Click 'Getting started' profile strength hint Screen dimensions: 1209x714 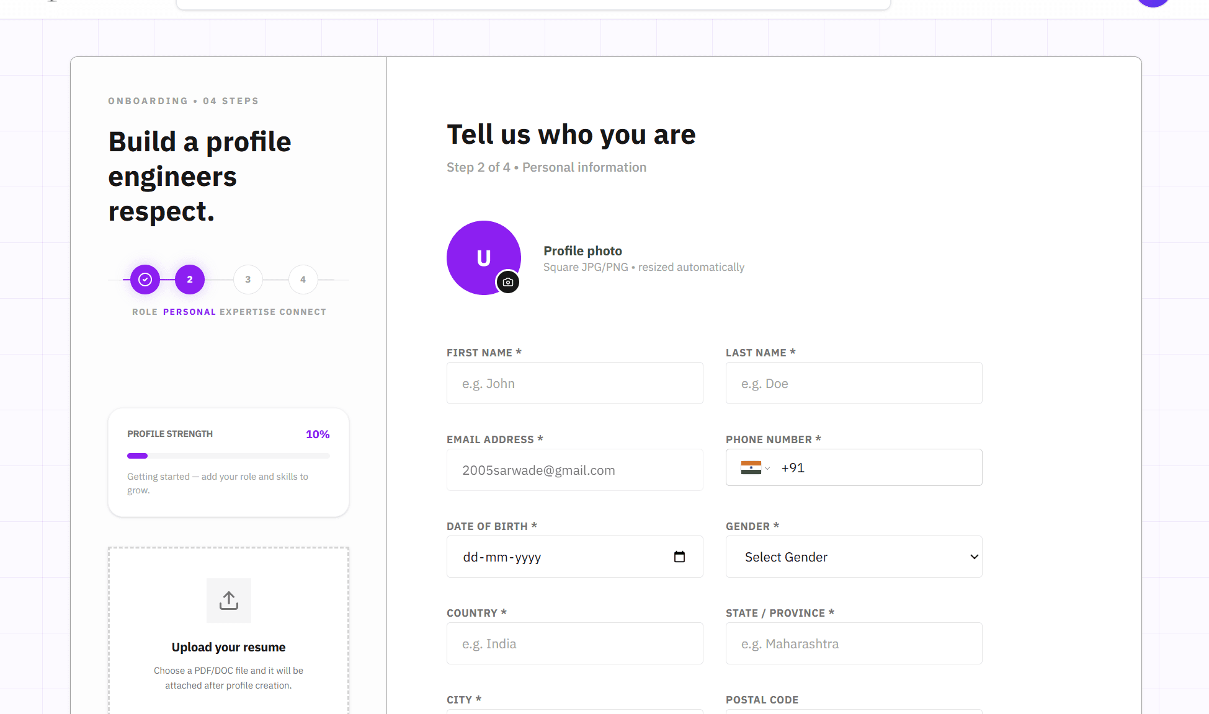pos(218,483)
